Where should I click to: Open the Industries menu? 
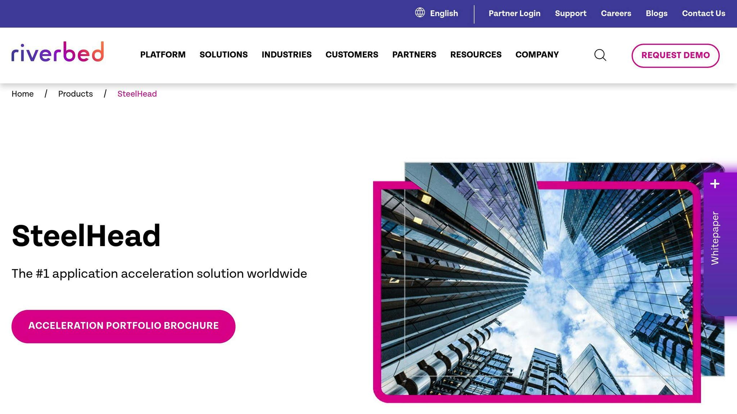tap(286, 55)
